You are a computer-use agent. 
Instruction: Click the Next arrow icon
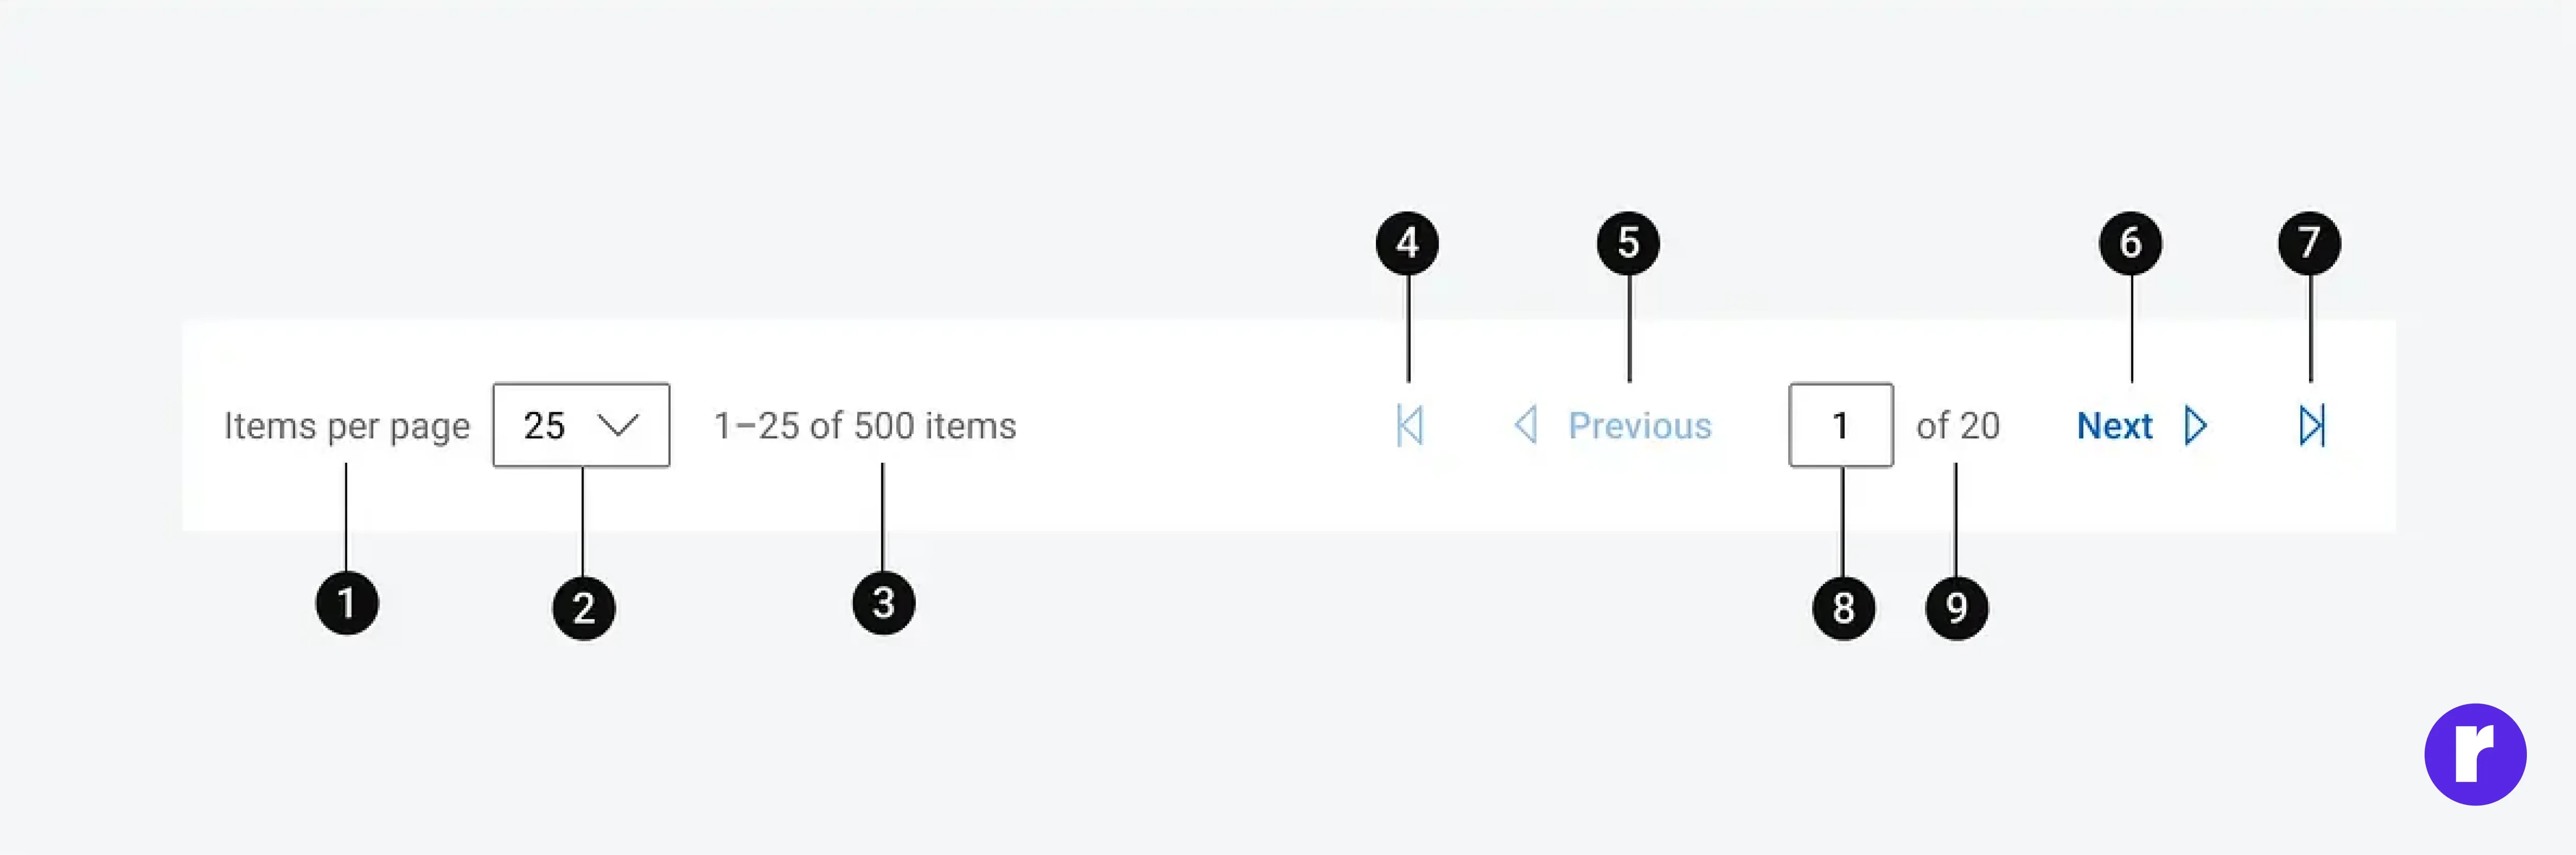pyautogui.click(x=2196, y=426)
